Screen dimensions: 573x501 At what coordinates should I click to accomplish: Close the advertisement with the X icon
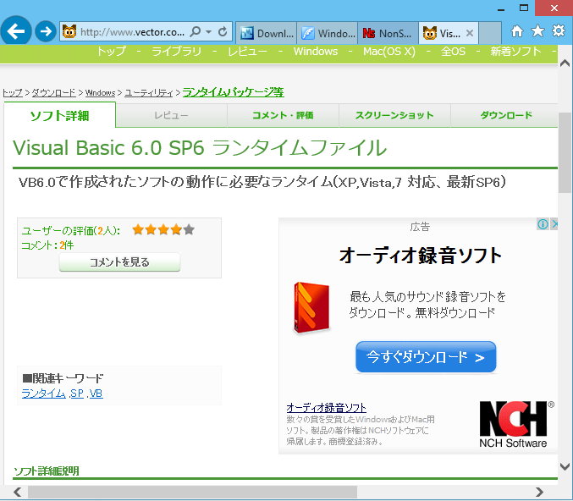pos(554,224)
